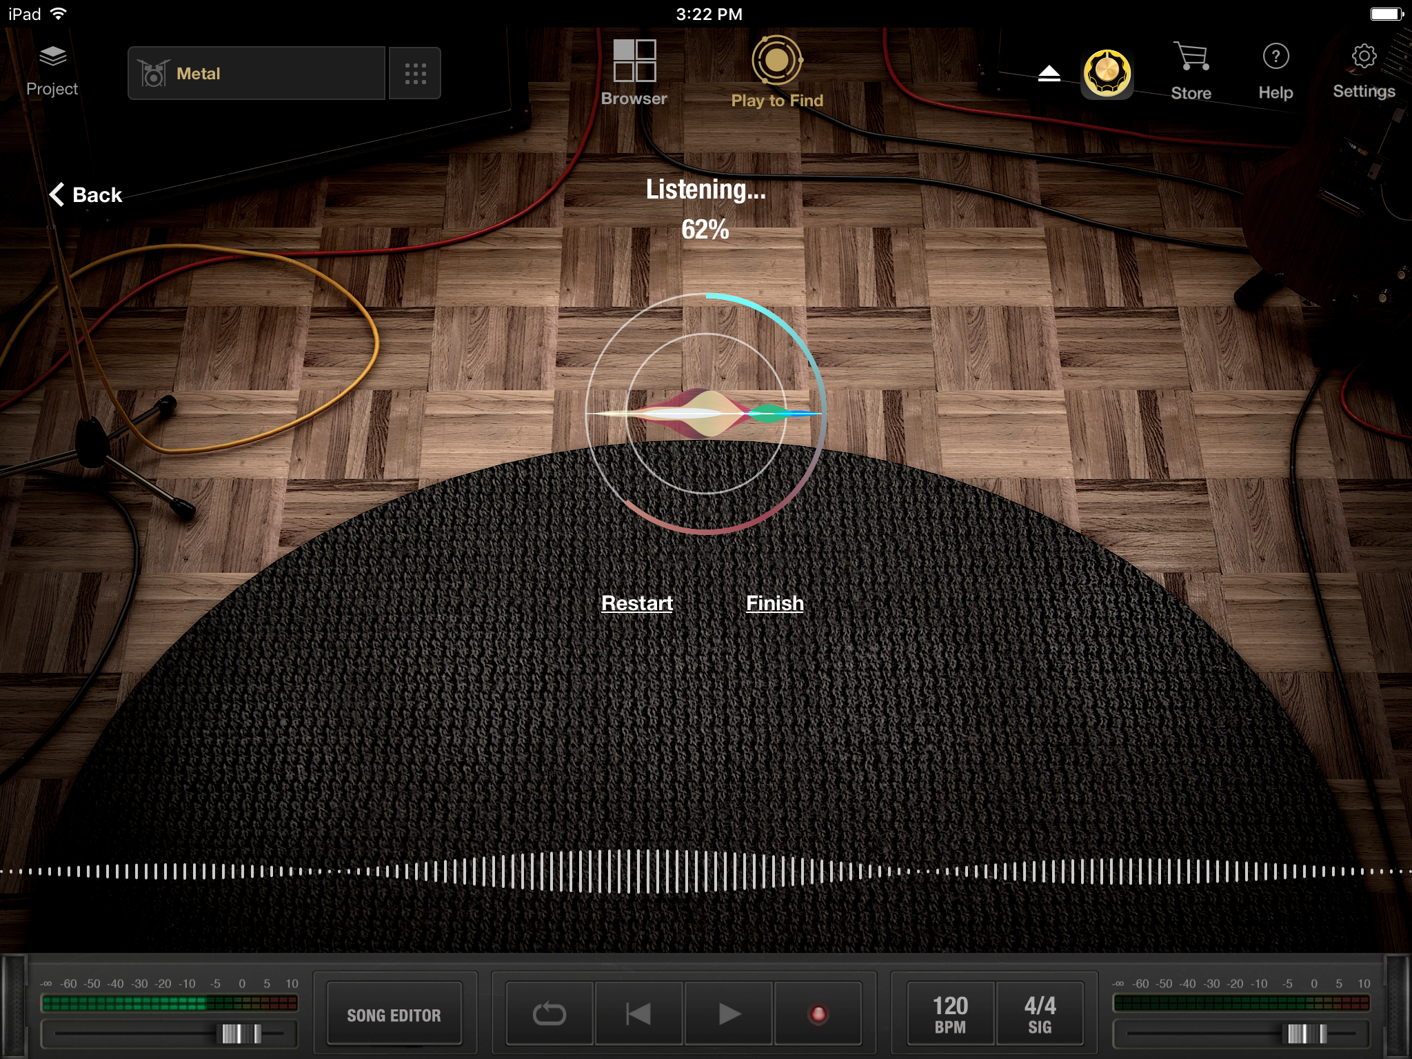Skip back to the start
Image resolution: width=1412 pixels, height=1059 pixels.
(x=638, y=1014)
